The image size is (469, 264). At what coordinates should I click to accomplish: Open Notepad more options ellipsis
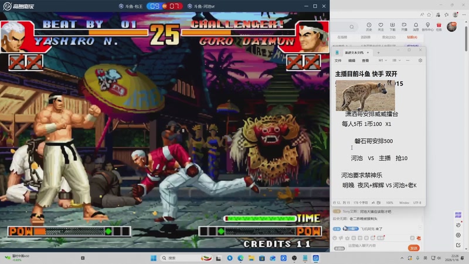(x=407, y=60)
